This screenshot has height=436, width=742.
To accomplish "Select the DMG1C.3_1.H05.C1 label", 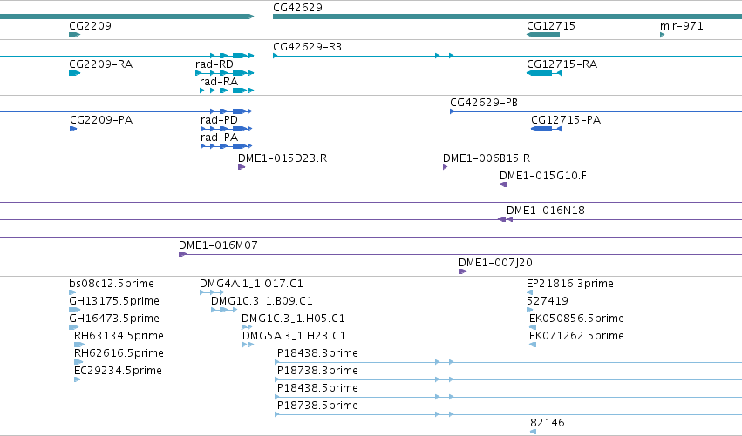I will (x=293, y=319).
